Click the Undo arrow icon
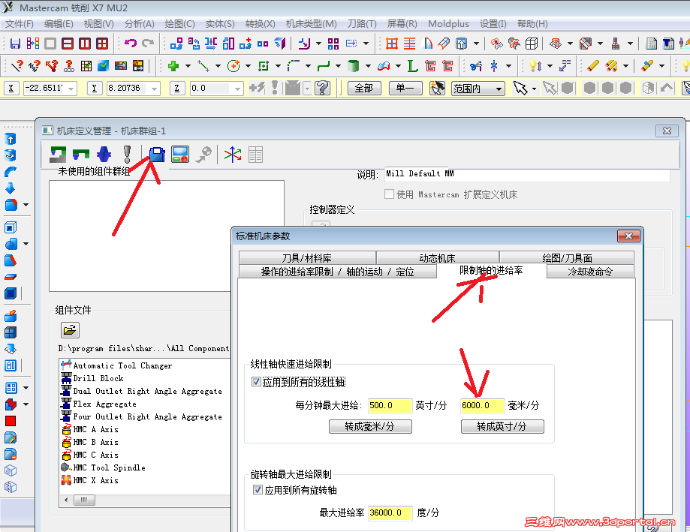690x532 pixels. point(130,43)
